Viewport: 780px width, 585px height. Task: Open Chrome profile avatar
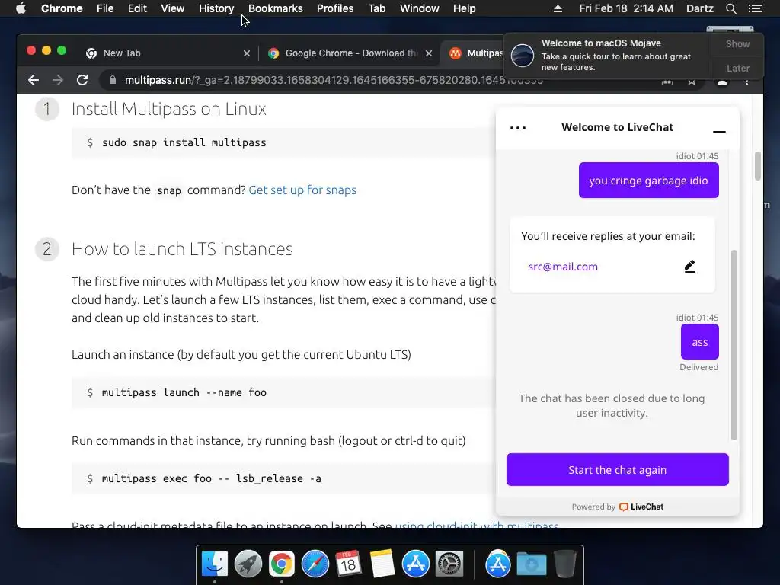pos(722,82)
